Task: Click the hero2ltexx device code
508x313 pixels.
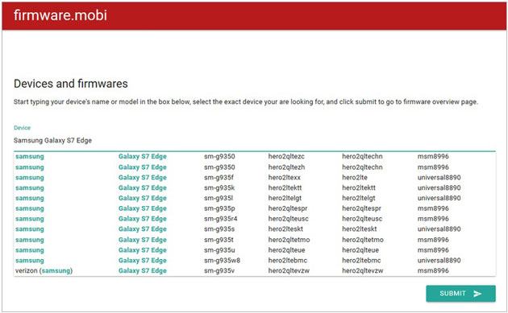Action: pyautogui.click(x=284, y=178)
